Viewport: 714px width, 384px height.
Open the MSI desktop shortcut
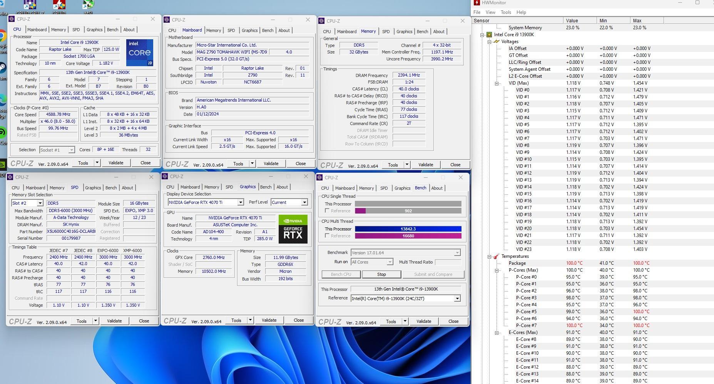88,7
